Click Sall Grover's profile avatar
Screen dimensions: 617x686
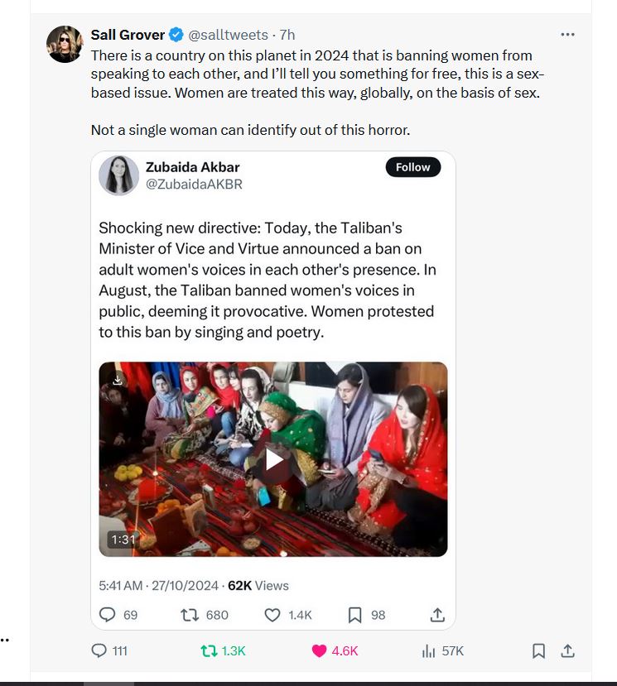pyautogui.click(x=64, y=44)
